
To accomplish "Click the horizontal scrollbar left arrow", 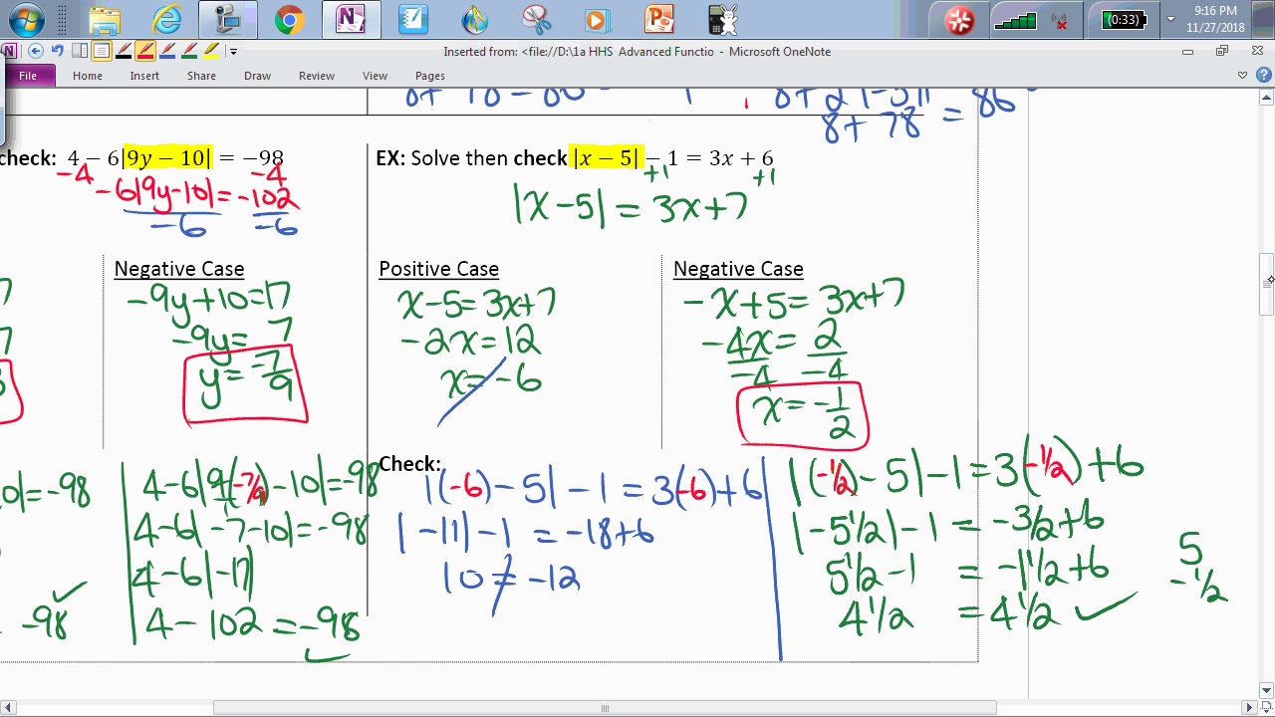I will click(x=8, y=708).
